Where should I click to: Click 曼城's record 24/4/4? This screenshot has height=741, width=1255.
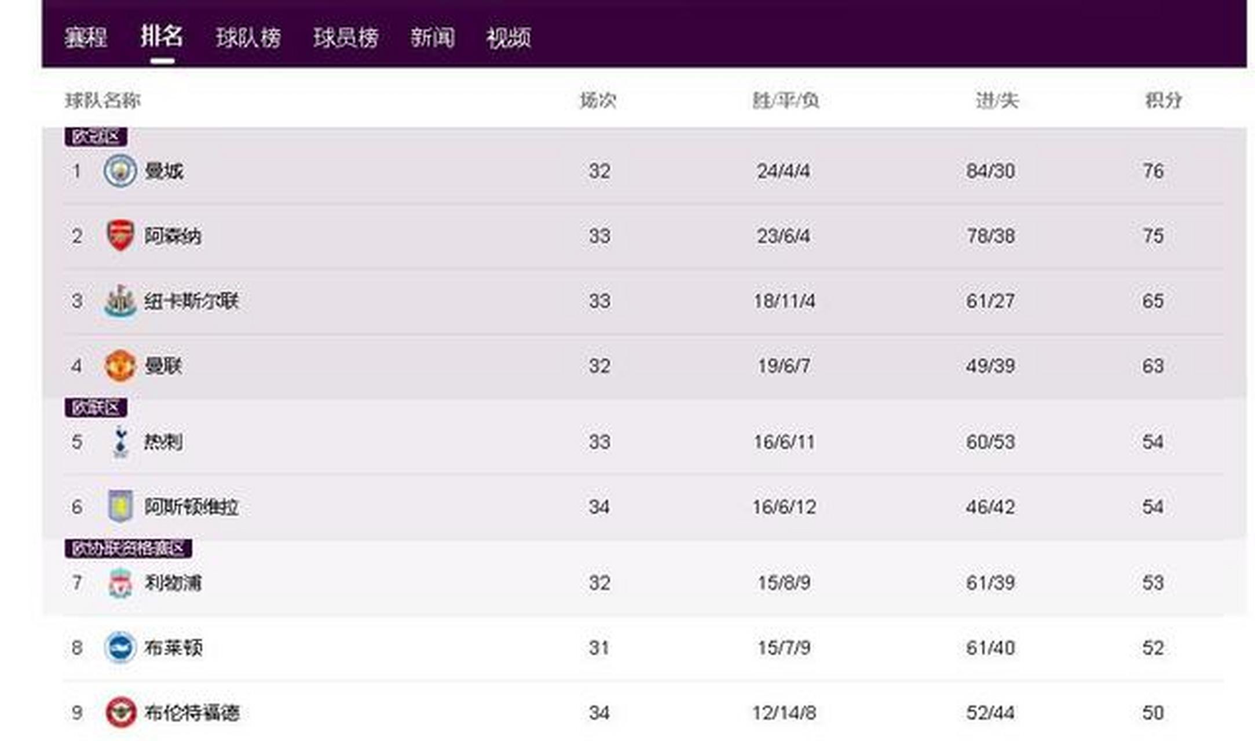pyautogui.click(x=784, y=171)
